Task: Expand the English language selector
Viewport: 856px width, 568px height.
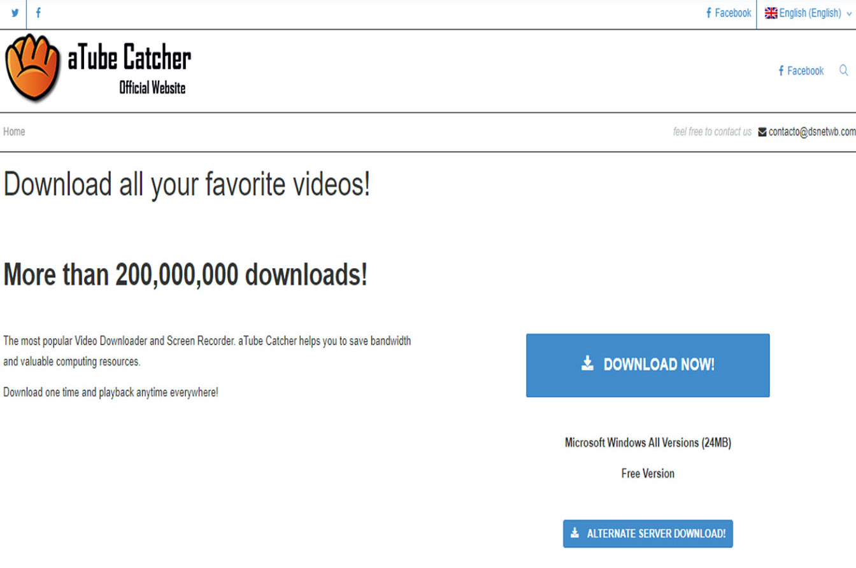Action: pyautogui.click(x=809, y=13)
